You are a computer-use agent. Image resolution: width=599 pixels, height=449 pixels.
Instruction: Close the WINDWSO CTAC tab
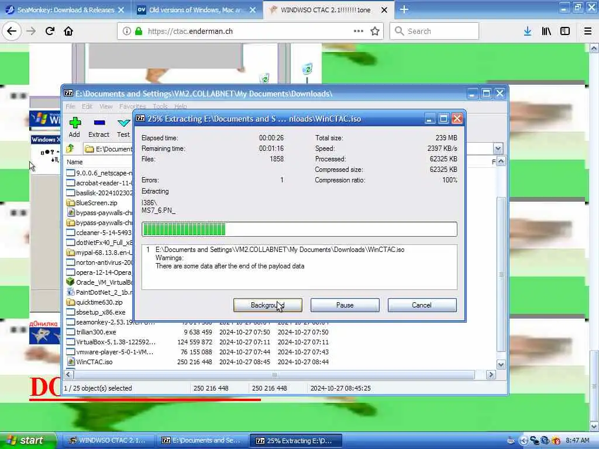tap(384, 10)
